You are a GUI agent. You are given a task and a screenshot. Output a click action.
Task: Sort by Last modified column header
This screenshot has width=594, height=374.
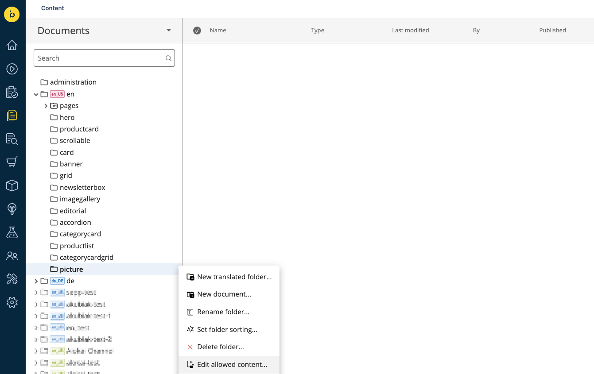tap(411, 31)
